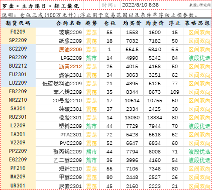Click the 玻璃2209 contract name

(70, 33)
